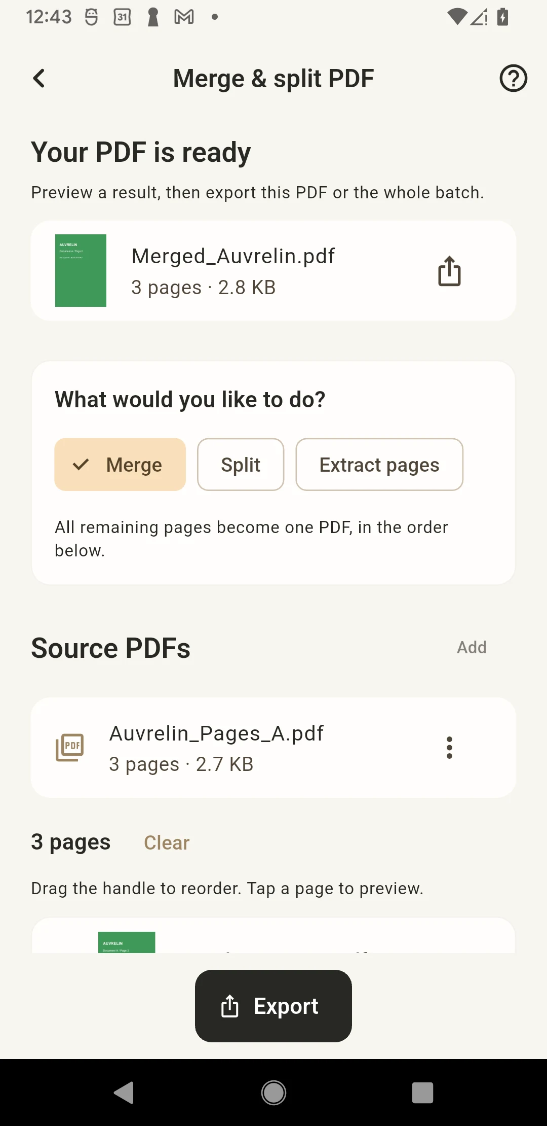Tap the Export button
Viewport: 547px width, 1126px height.
(x=273, y=1006)
